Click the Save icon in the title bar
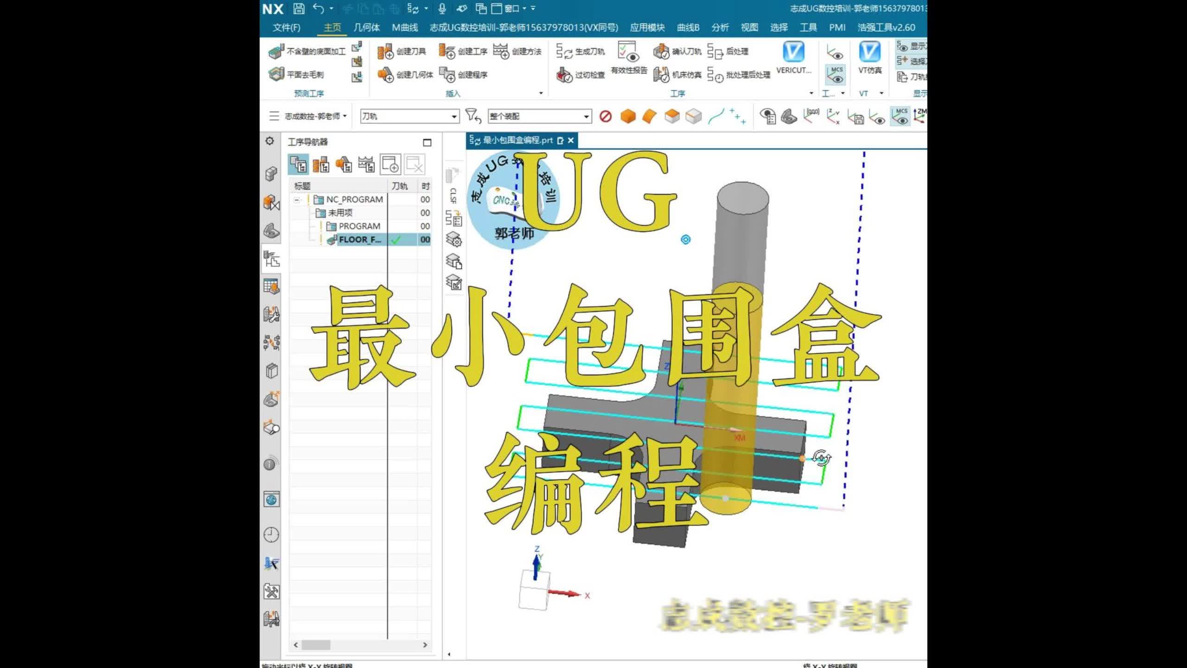The width and height of the screenshot is (1187, 668). coord(299,8)
